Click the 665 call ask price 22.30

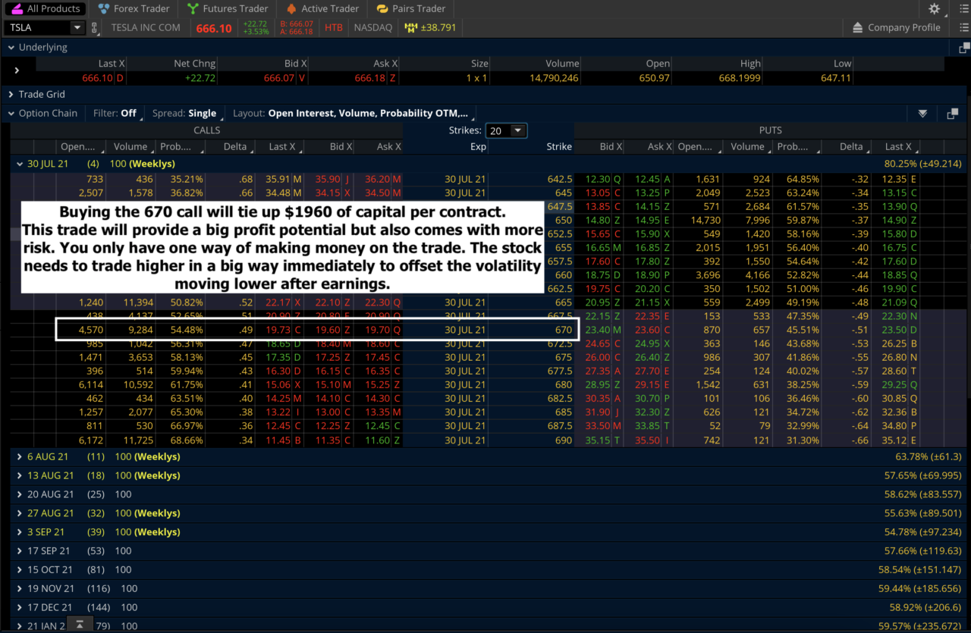pyautogui.click(x=376, y=302)
